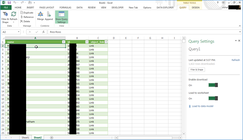
Task: Redo the action in the quick access toolbar
Action: coord(22,2)
